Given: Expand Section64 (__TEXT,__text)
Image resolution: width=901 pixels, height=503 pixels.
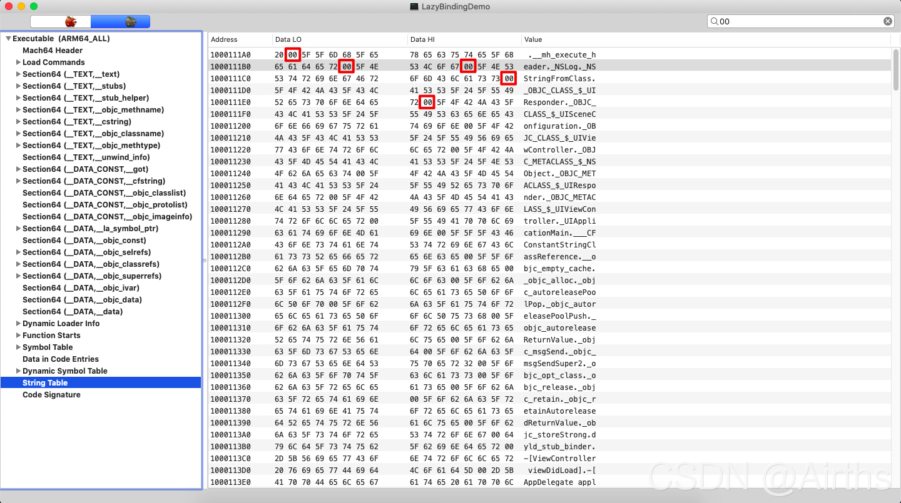Looking at the screenshot, I should 18,74.
